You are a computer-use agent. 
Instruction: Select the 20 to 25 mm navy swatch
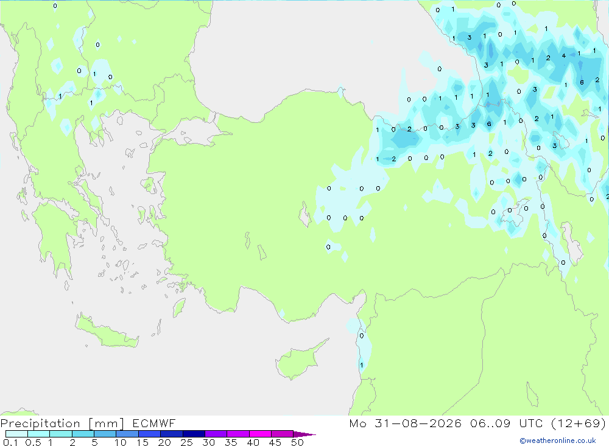coord(172,434)
